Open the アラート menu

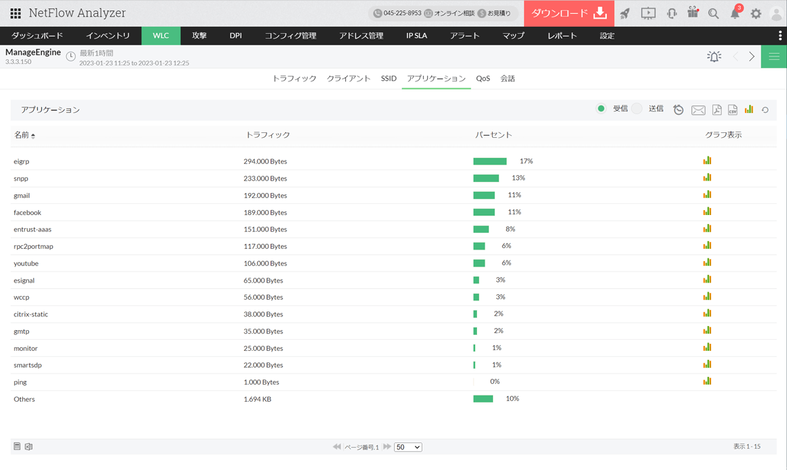point(465,36)
